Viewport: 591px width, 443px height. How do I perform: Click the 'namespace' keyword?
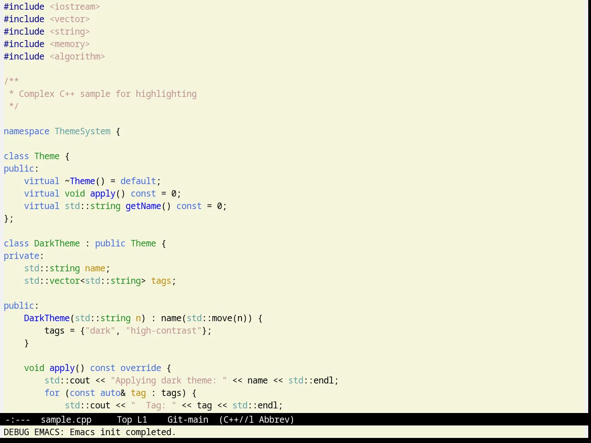tap(26, 131)
